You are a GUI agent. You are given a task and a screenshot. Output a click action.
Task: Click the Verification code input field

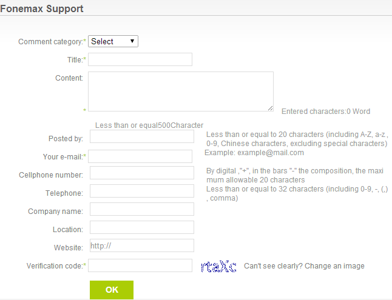(x=140, y=265)
